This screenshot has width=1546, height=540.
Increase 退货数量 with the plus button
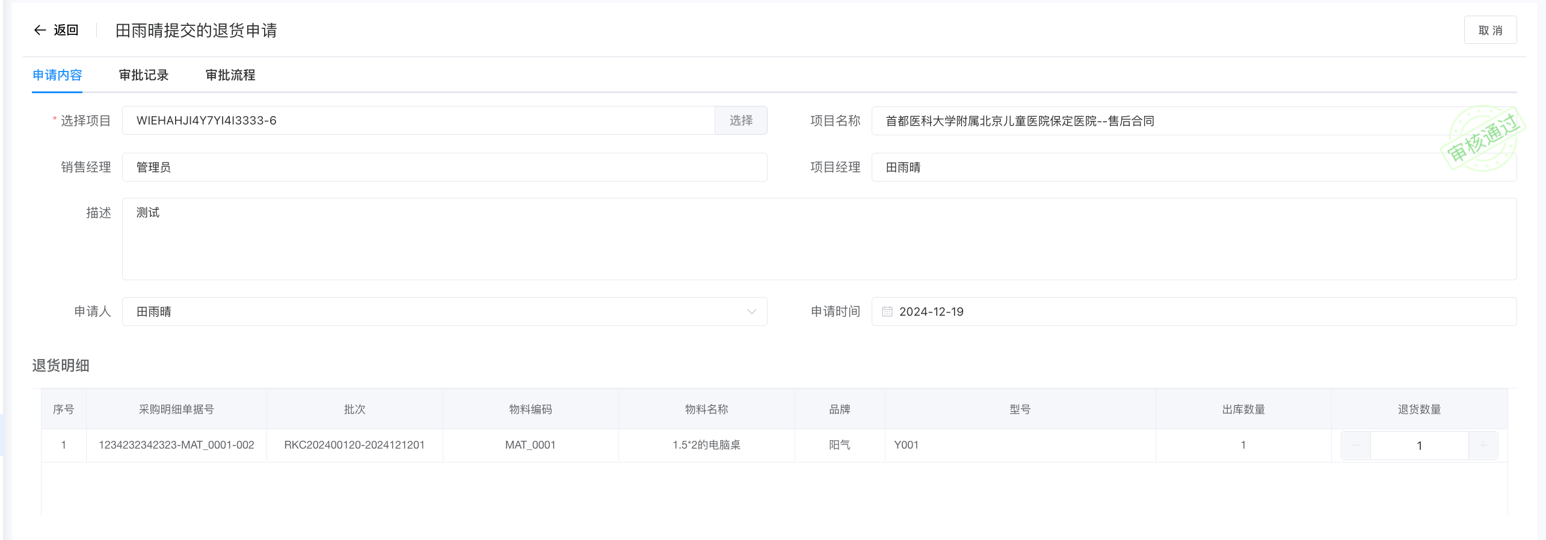pos(1483,446)
